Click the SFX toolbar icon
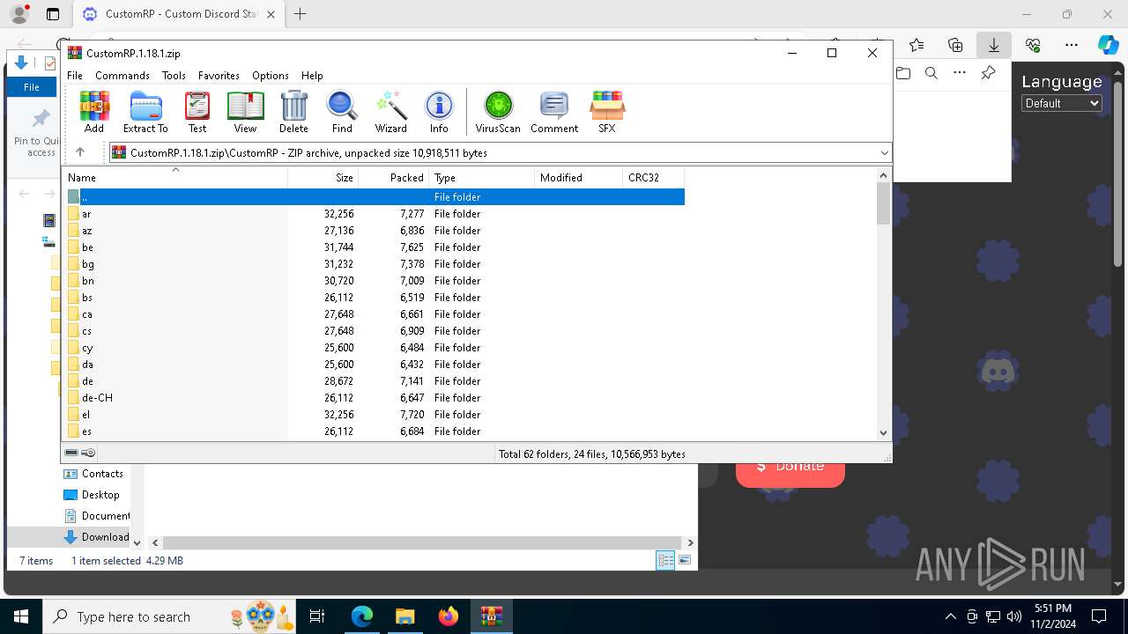This screenshot has width=1128, height=634. [x=607, y=112]
